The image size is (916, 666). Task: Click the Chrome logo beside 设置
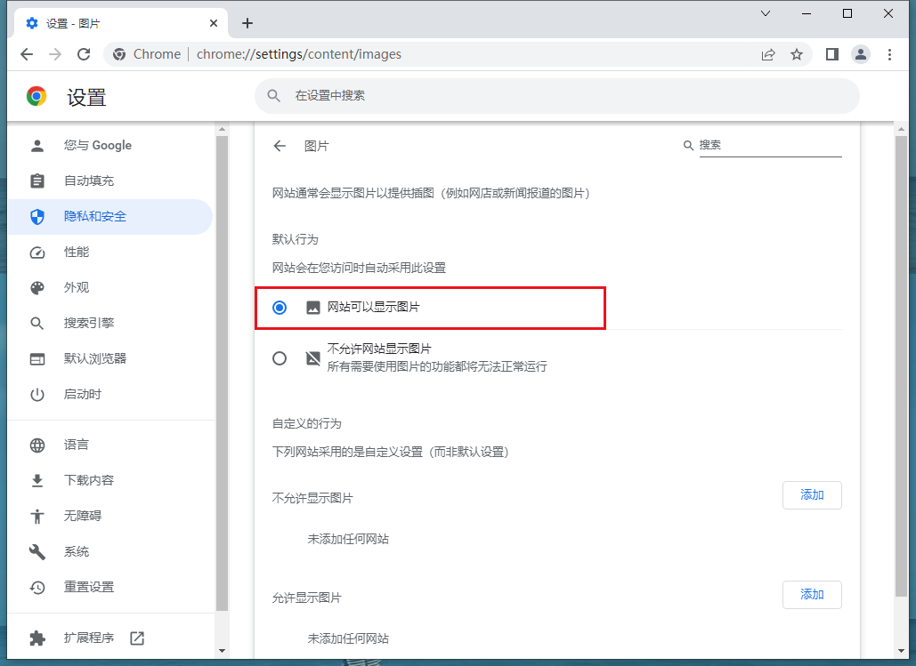[36, 96]
